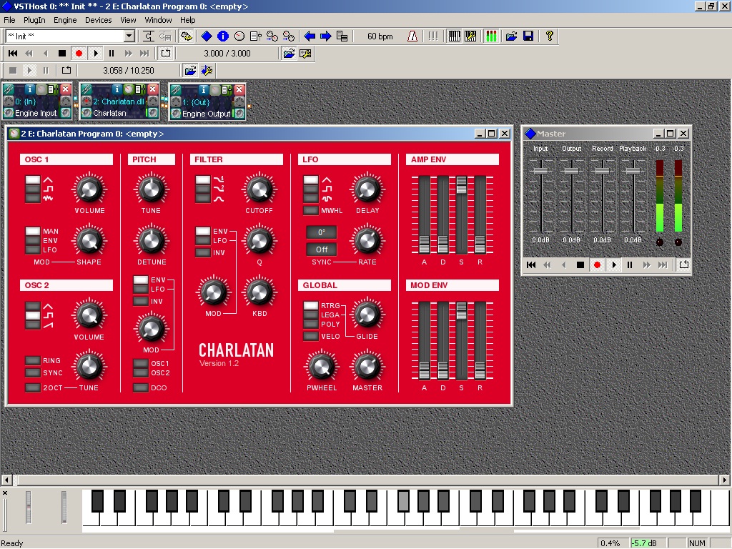Viewport: 732px width, 549px height.
Task: Click the GLOBAL MASTER knob
Action: (x=367, y=367)
